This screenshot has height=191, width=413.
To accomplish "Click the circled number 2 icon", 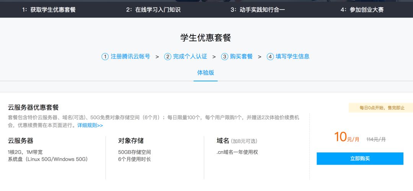I will [167, 57].
